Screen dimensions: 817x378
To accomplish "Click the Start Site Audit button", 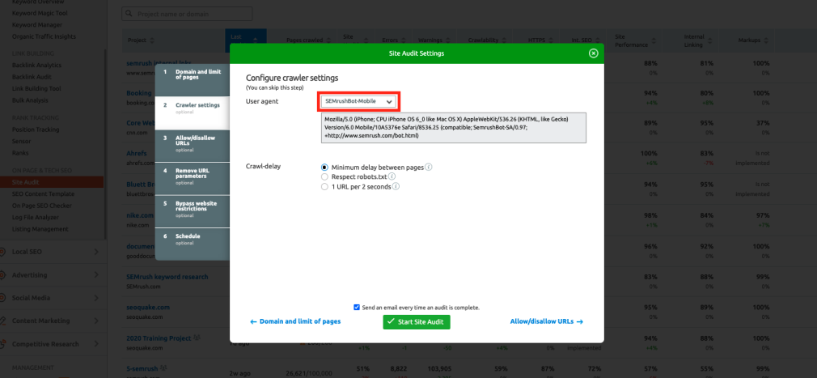I will (417, 322).
